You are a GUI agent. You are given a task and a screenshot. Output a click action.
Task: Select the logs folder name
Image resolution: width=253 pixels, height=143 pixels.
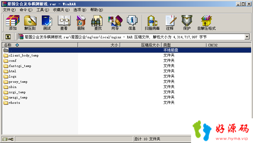coord(13,76)
